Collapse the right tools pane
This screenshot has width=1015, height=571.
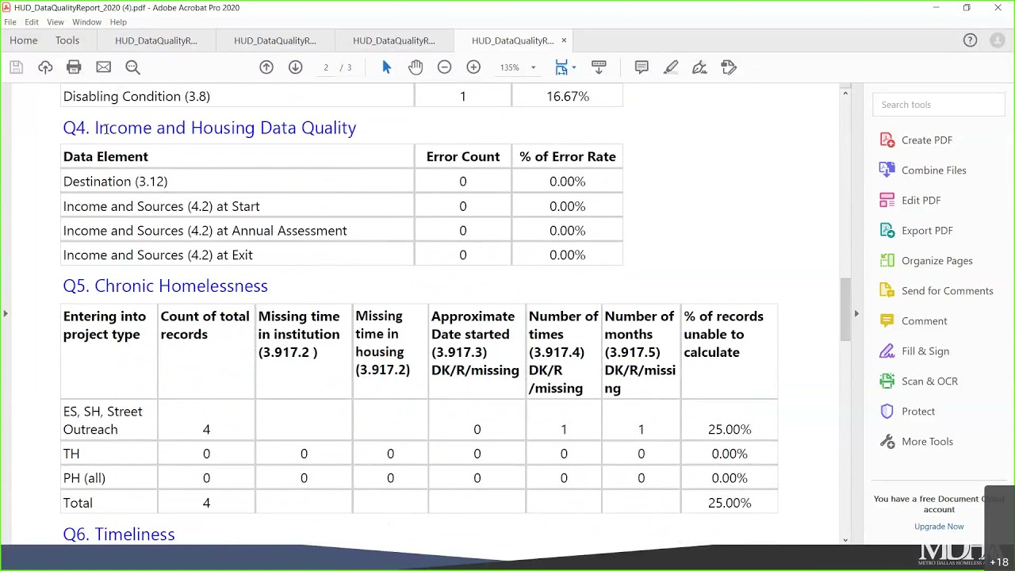coord(856,314)
